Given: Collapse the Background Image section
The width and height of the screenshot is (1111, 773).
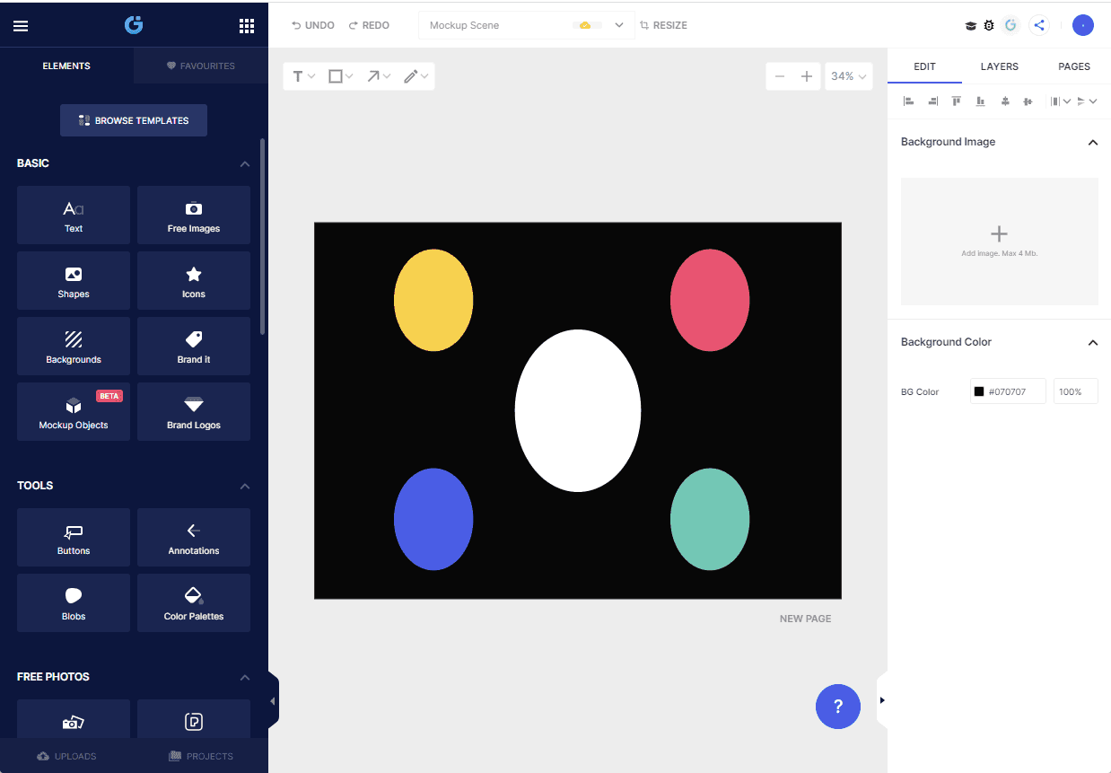Looking at the screenshot, I should tap(1093, 142).
